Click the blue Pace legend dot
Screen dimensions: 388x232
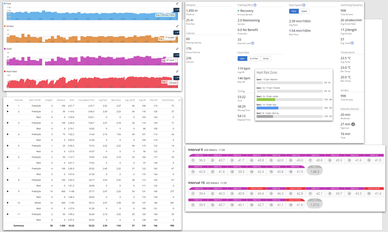(5, 4)
